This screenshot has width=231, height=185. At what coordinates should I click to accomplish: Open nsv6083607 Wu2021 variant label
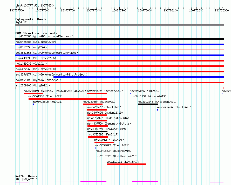[x=145, y=91]
